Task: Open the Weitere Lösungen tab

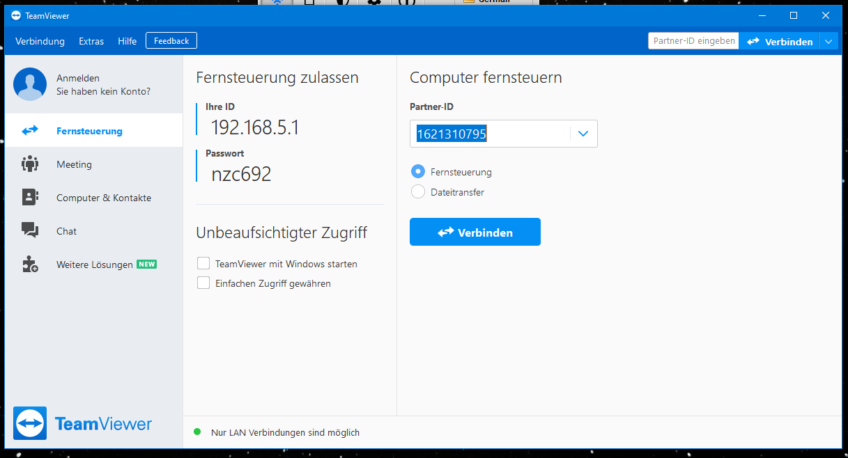Action: point(93,264)
